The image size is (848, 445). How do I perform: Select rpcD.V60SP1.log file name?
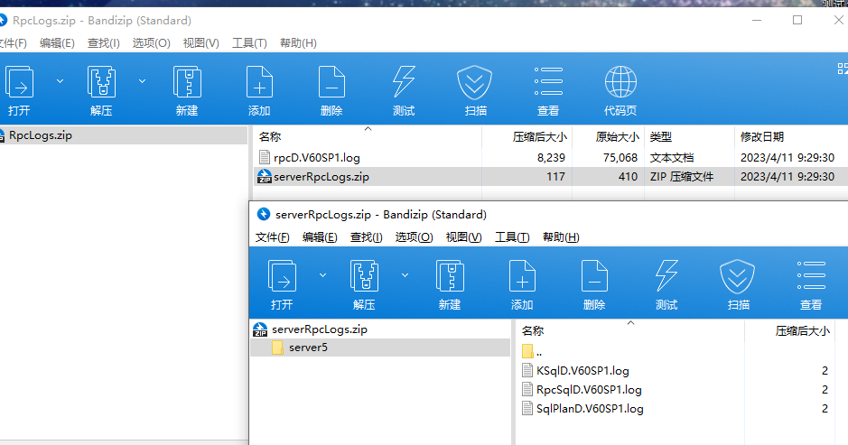[317, 158]
